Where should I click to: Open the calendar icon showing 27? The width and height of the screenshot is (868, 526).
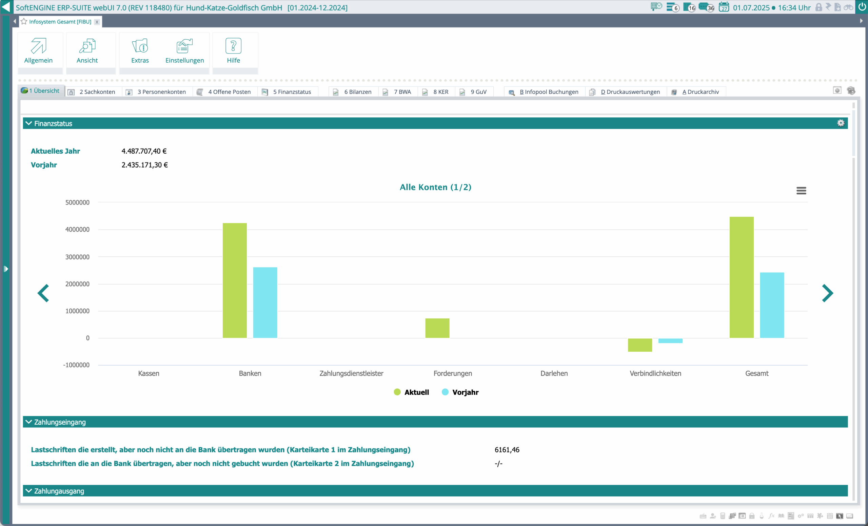click(724, 7)
